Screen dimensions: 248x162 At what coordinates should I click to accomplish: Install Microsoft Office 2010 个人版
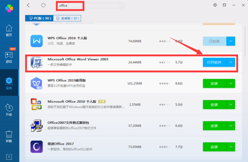[x=215, y=105]
